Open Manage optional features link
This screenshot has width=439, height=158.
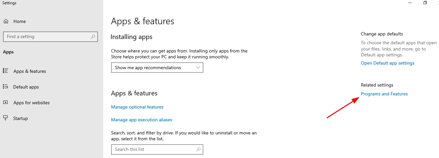pos(137,107)
